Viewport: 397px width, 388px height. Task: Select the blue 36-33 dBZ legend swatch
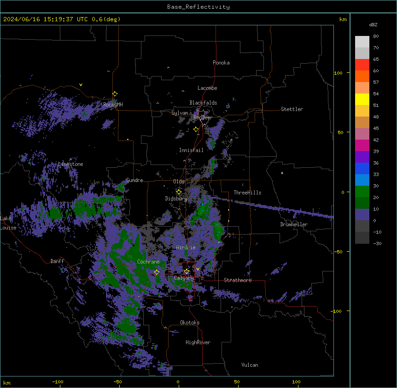362,168
